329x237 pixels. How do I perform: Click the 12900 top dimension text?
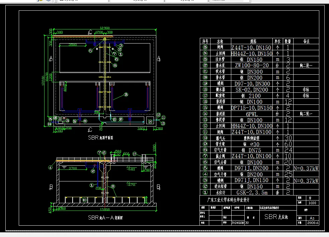pos(105,28)
